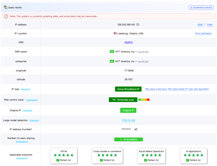
Task: Click the 'Click to test' link
Action: (x=128, y=120)
